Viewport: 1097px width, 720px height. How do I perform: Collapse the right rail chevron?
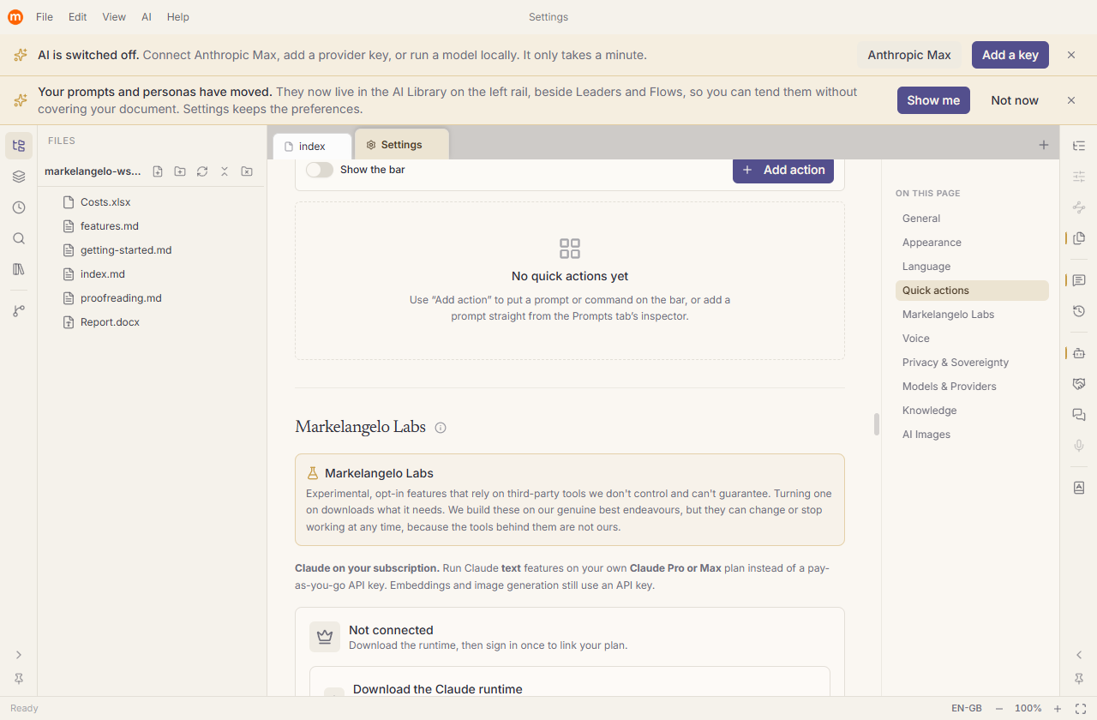click(1079, 655)
